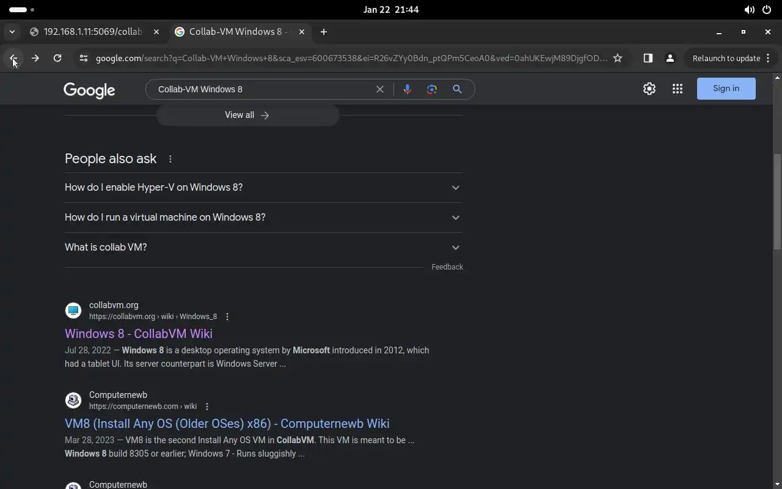Screen dimensions: 782x489
Task: Open the Windows 8 - CollabVM Wiki link
Action: point(139,334)
